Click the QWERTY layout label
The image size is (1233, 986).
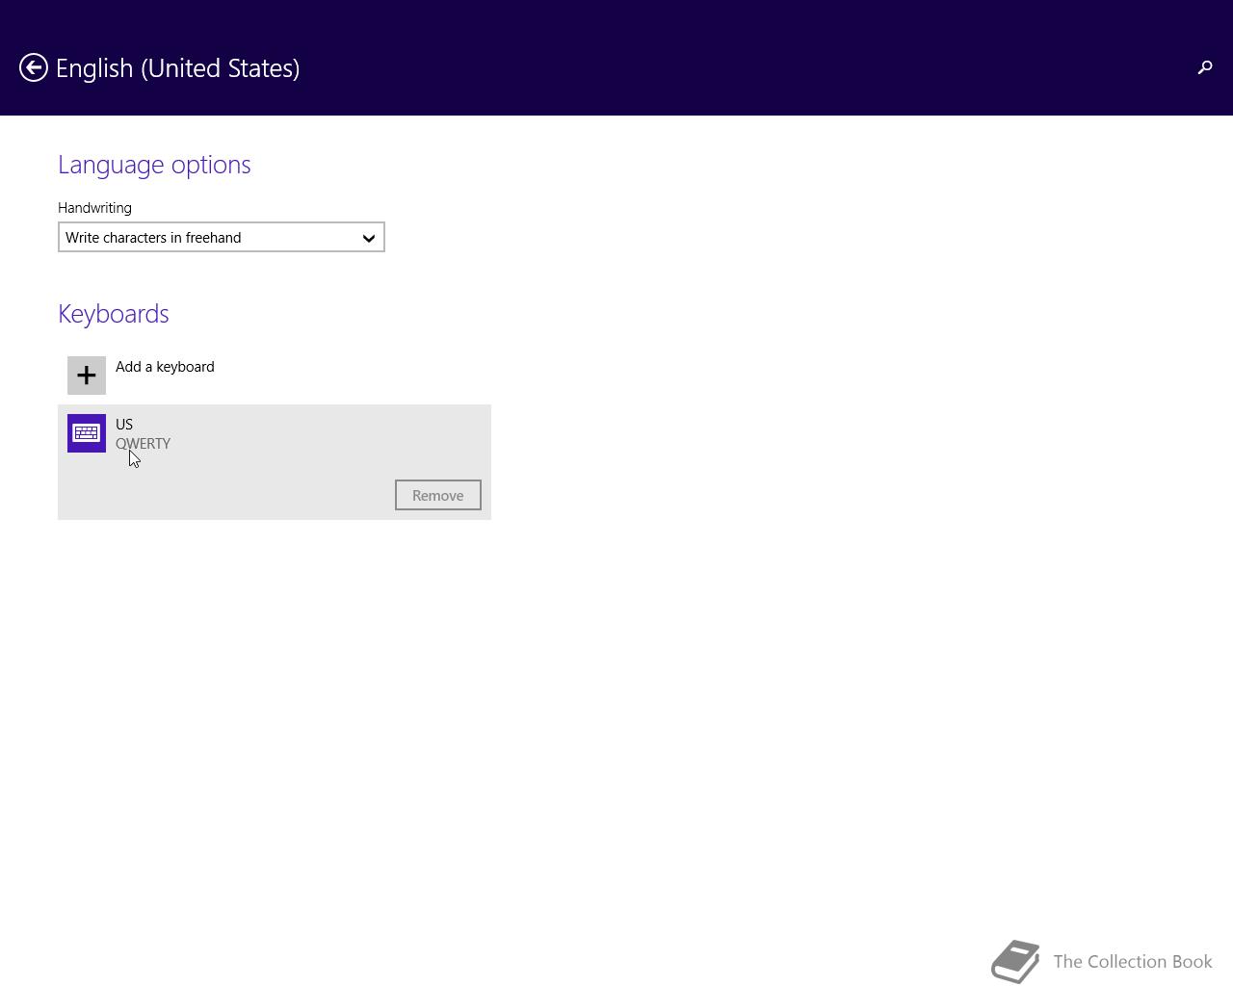tap(143, 444)
